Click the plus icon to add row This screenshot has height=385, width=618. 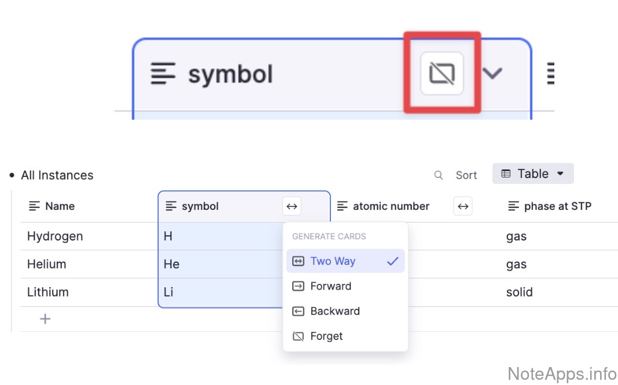click(x=45, y=319)
